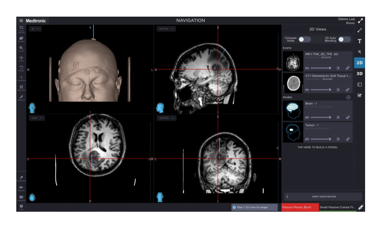Open the hamburger menu next to Medtronic
Image resolution: width=383 pixels, height=233 pixels.
[x=21, y=21]
